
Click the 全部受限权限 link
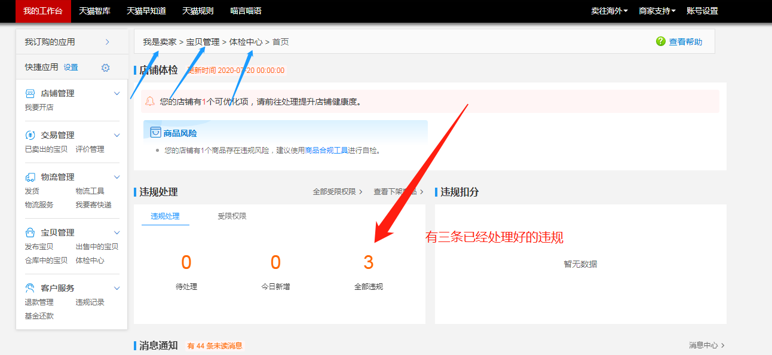coord(338,192)
